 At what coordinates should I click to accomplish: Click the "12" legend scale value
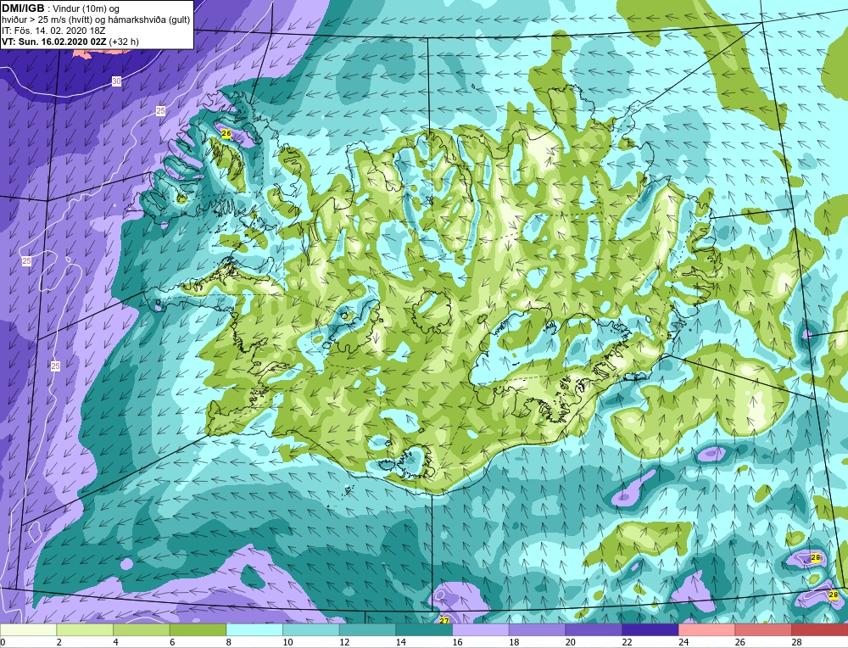pos(344,642)
